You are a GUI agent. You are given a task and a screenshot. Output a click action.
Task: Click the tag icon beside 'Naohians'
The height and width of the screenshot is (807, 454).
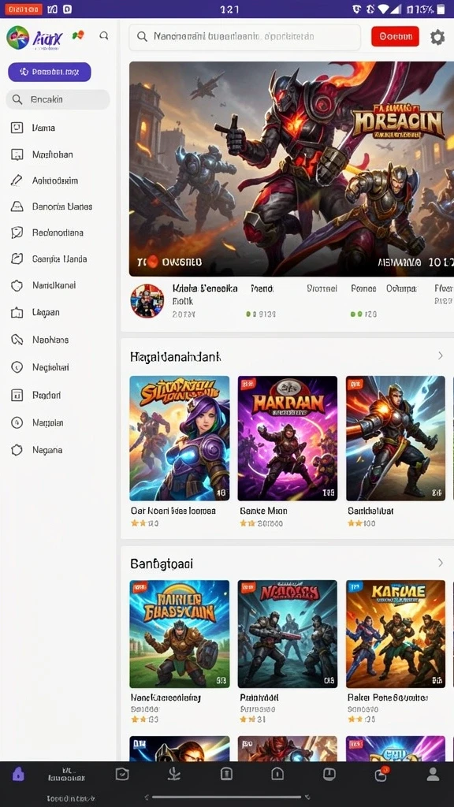(17, 340)
